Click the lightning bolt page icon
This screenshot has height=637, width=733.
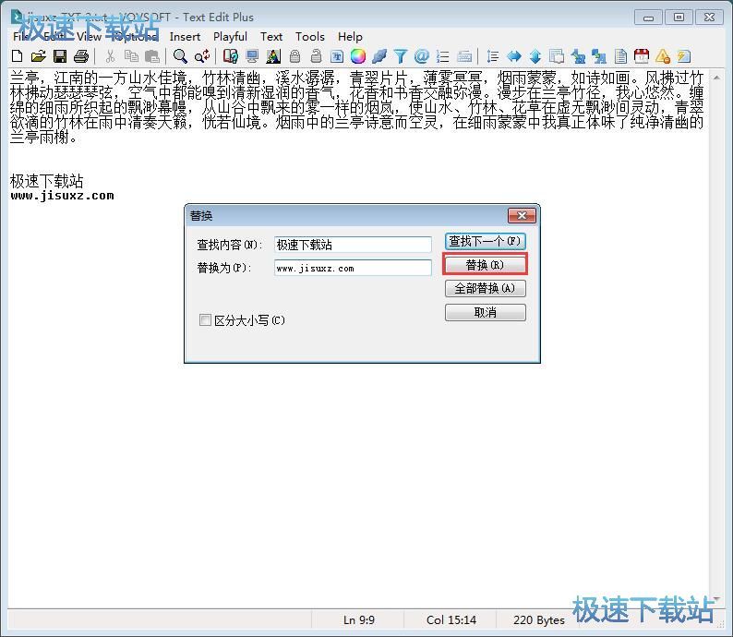684,56
